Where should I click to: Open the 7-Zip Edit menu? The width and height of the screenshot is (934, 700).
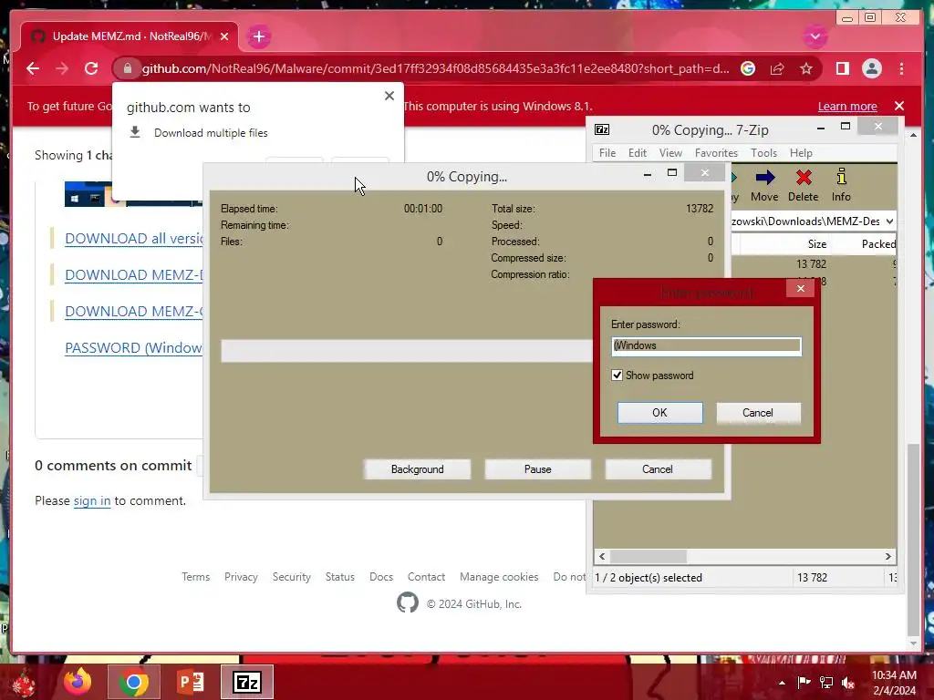(x=638, y=153)
